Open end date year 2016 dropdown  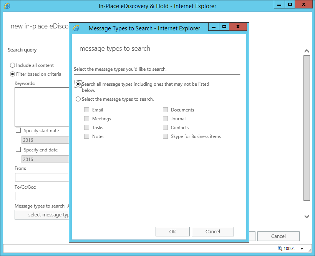45,159
